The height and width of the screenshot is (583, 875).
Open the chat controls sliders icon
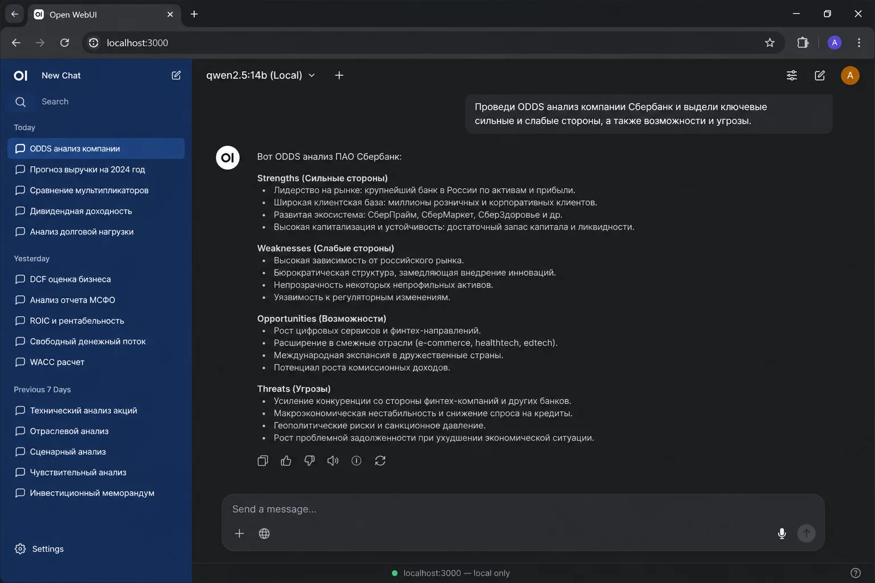click(792, 75)
